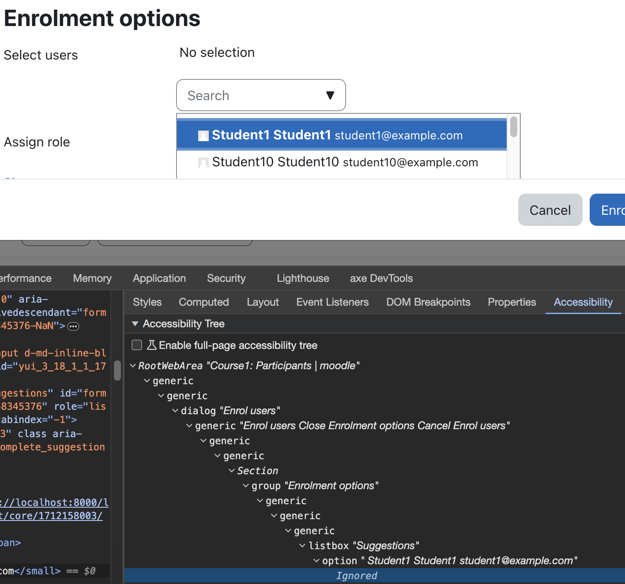The image size is (625, 584).
Task: Click the highlighted small tag line
Action: (55, 571)
